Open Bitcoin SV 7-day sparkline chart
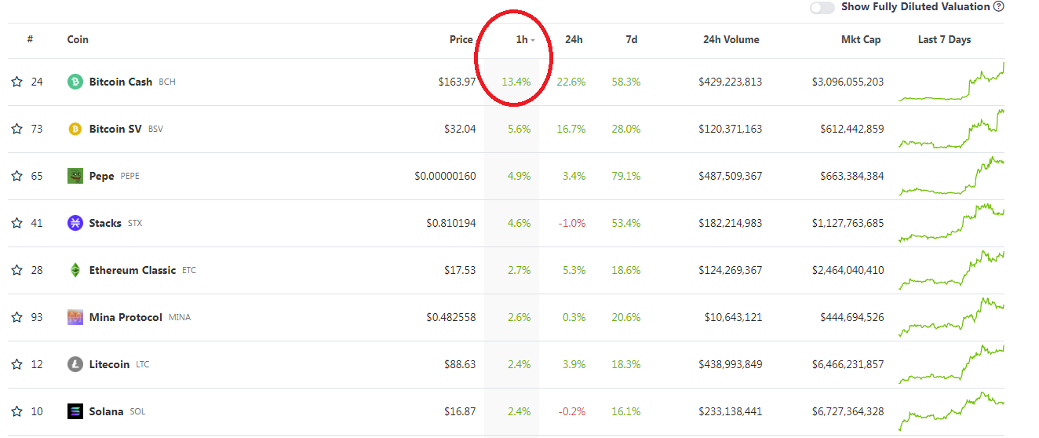1039x438 pixels. tap(951, 129)
